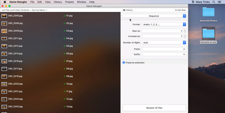Click into the Suffix text field
Image resolution: width=225 pixels, height=113 pixels.
pos(162,54)
